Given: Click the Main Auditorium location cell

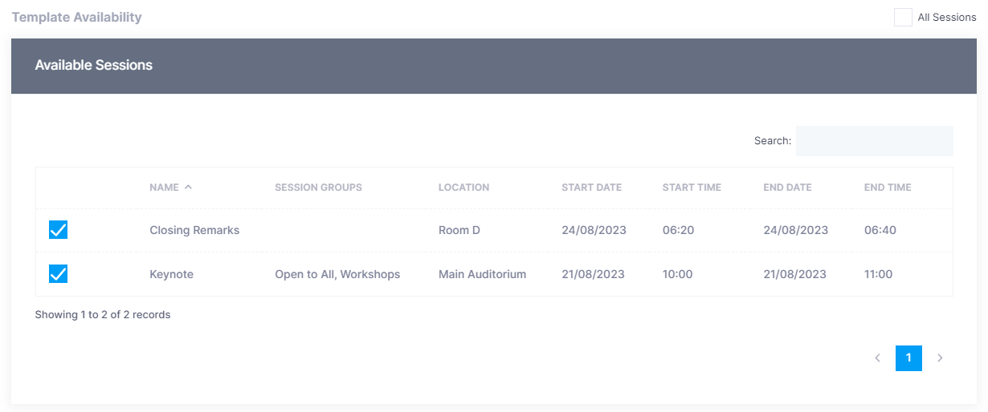Looking at the screenshot, I should 482,274.
